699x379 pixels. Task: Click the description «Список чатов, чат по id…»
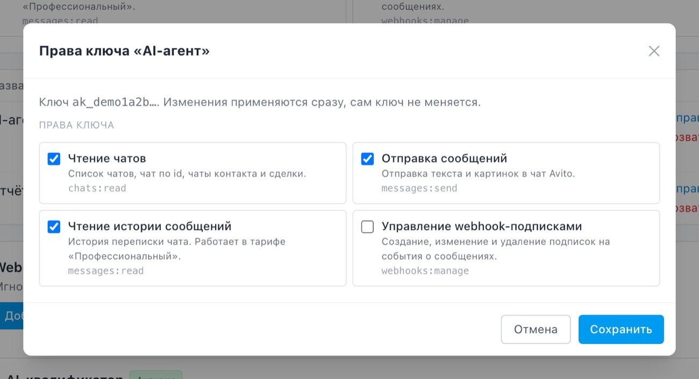pos(187,174)
